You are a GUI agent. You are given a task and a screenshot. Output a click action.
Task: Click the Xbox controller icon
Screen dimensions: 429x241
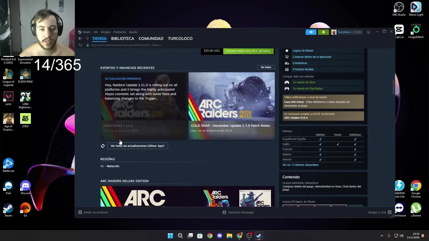click(x=287, y=82)
